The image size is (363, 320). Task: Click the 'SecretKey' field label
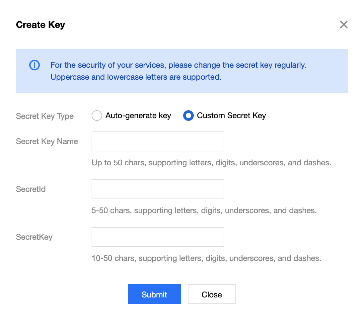coord(34,237)
